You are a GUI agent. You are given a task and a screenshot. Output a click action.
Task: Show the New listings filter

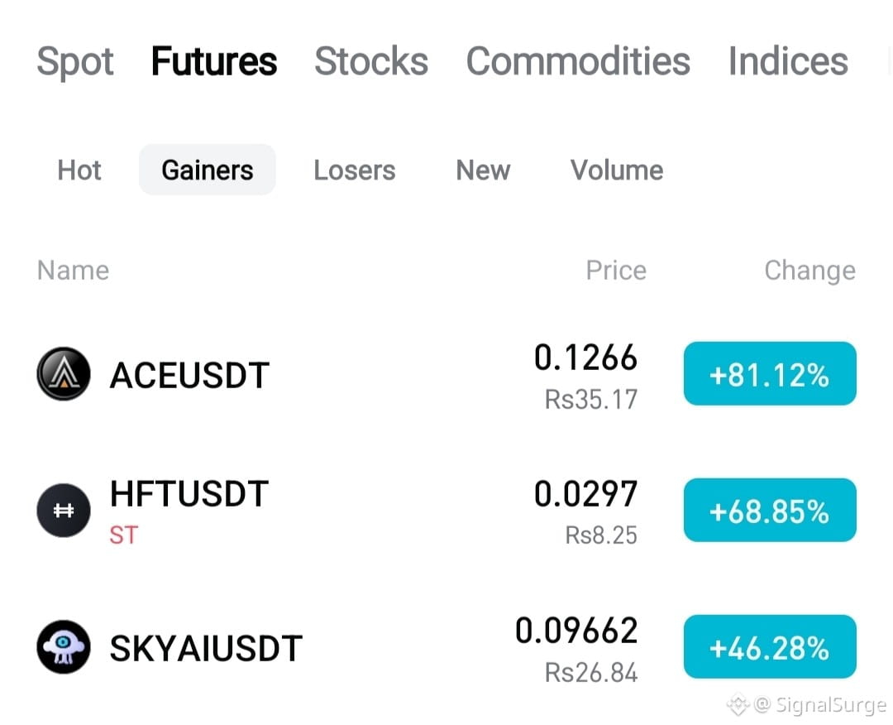tap(483, 170)
